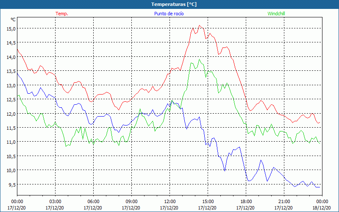Click the 'Temperaturas [°C]' chart title
Image resolution: width=339 pixels, height=212 pixels.
(x=174, y=4)
